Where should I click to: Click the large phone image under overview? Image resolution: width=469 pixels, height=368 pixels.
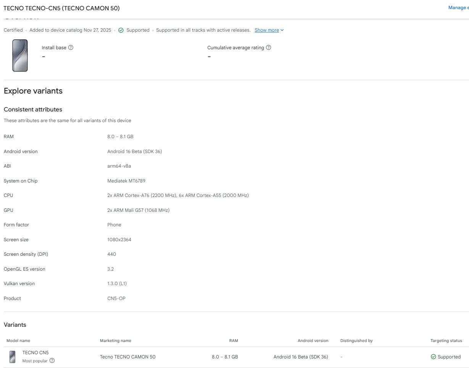(x=20, y=55)
